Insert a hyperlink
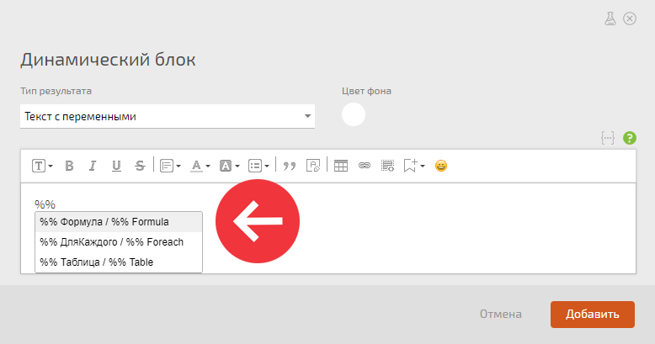655x344 pixels. 365,166
